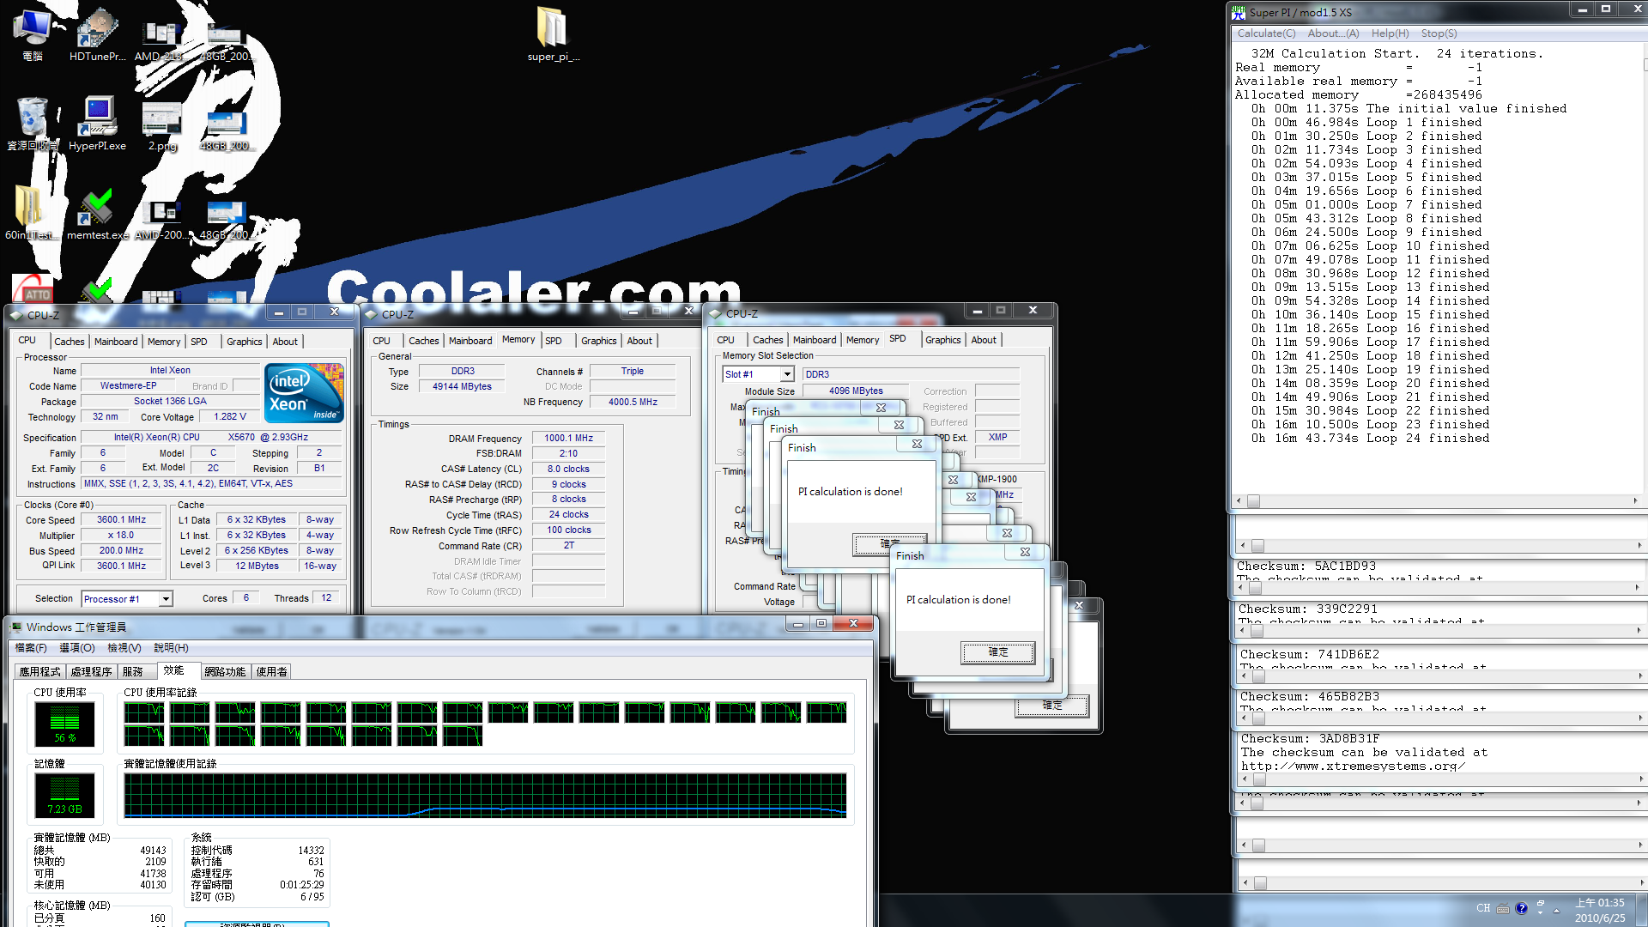Click the Intel Xeon inside logo
This screenshot has width=1648, height=927.
coord(304,393)
